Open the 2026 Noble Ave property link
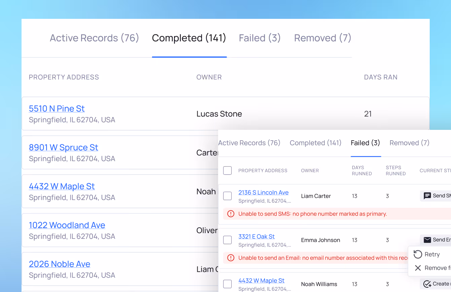The image size is (451, 292). (x=60, y=264)
